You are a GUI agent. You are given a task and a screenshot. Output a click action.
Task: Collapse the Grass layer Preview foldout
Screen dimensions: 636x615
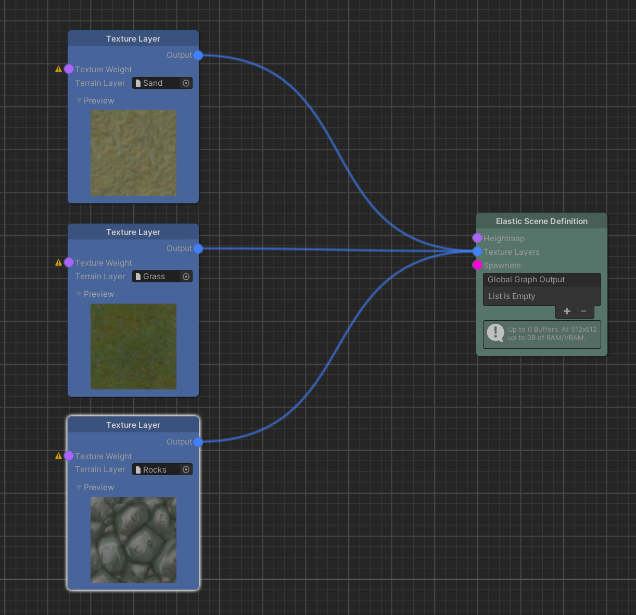[x=79, y=294]
